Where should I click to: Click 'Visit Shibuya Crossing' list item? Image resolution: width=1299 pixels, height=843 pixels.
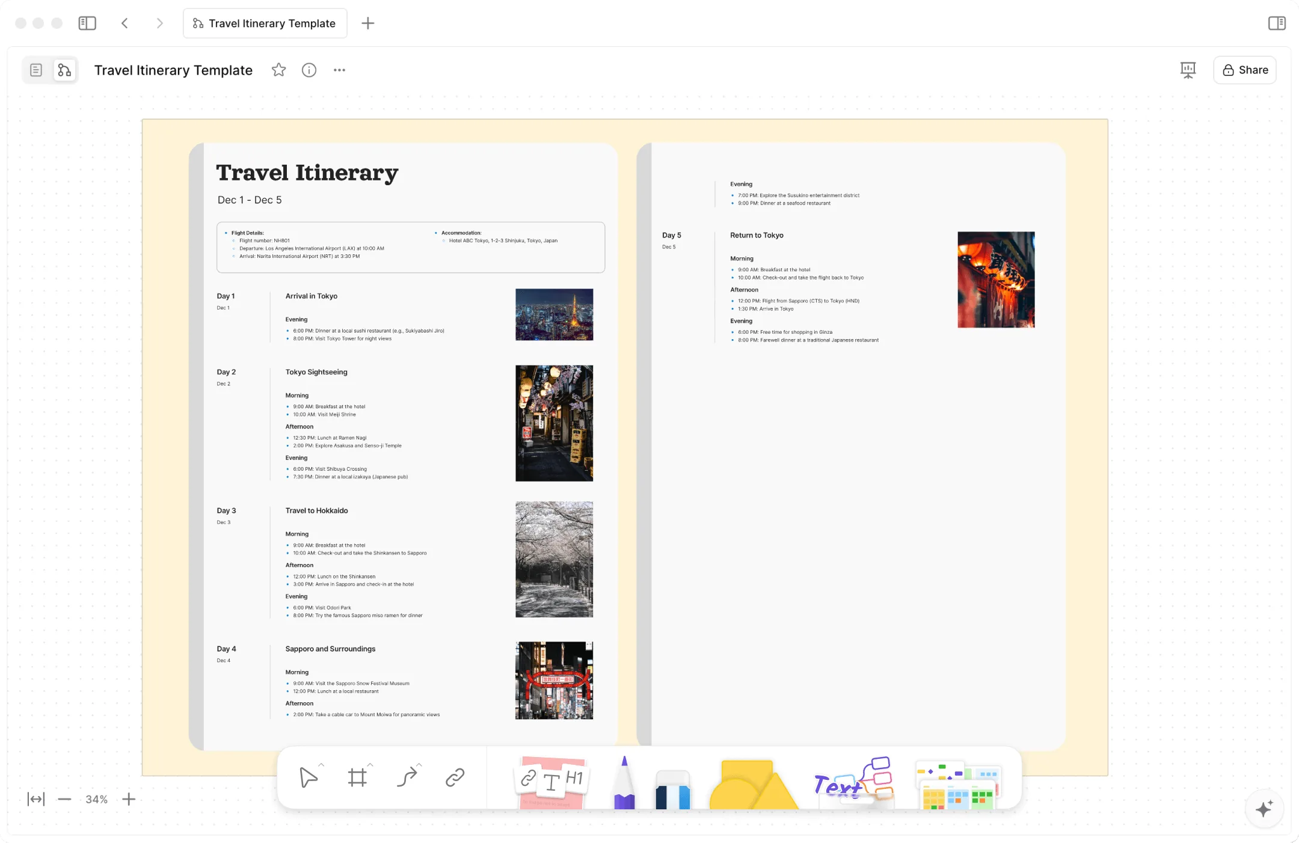coord(330,469)
